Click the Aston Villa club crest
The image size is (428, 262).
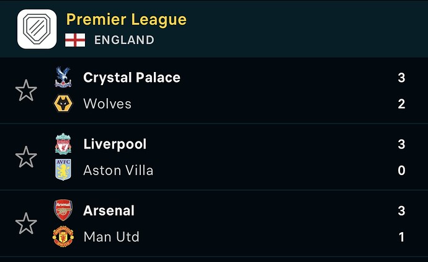(63, 169)
